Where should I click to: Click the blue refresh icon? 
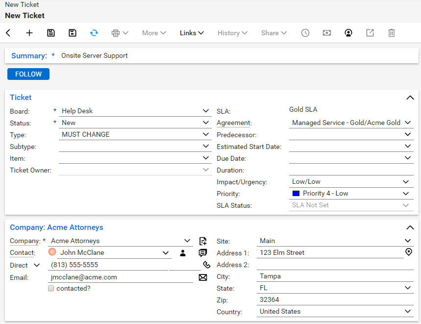point(94,33)
